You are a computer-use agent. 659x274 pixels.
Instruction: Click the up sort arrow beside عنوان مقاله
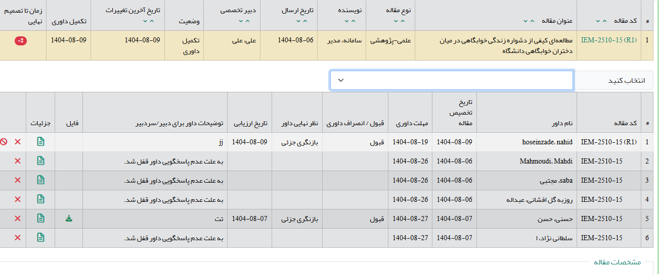(x=532, y=21)
